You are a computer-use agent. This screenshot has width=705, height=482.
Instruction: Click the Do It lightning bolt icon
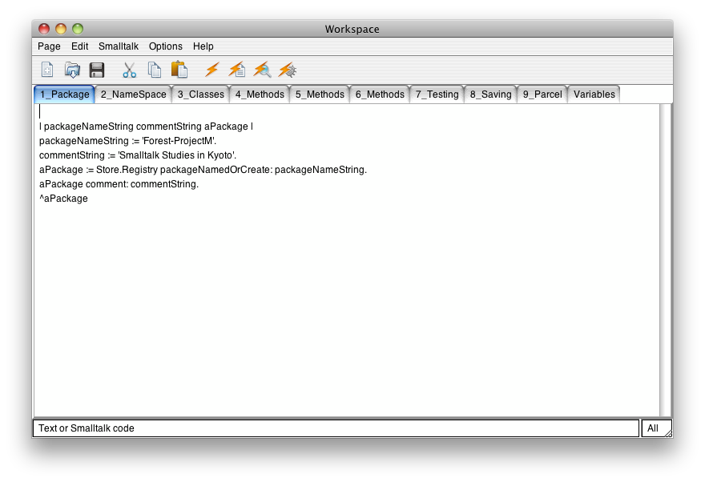(211, 70)
